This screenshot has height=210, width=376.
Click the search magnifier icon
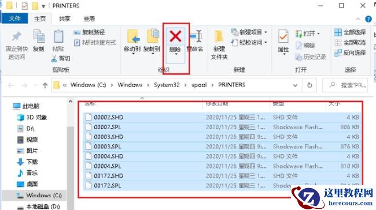(x=333, y=85)
